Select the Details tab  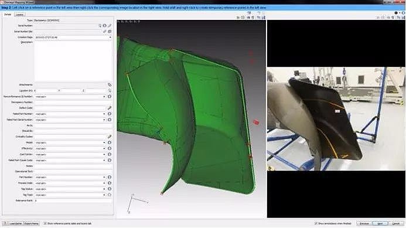(x=8, y=15)
